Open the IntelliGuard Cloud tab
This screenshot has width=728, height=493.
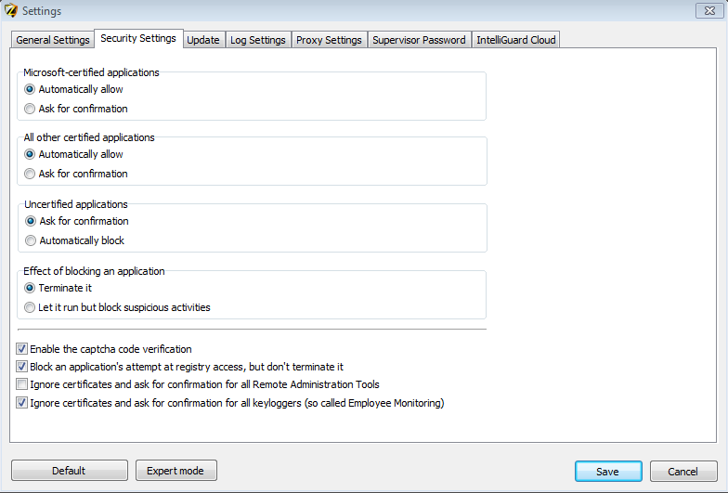[x=515, y=40]
